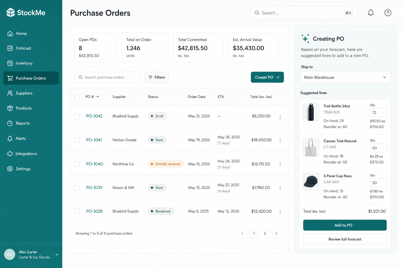Check the PO-1042 row checkbox
Image resolution: width=402 pixels, height=268 pixels.
coord(77,116)
